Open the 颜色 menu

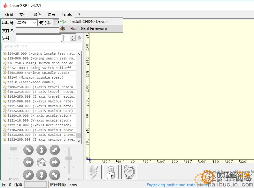pyautogui.click(x=37, y=15)
